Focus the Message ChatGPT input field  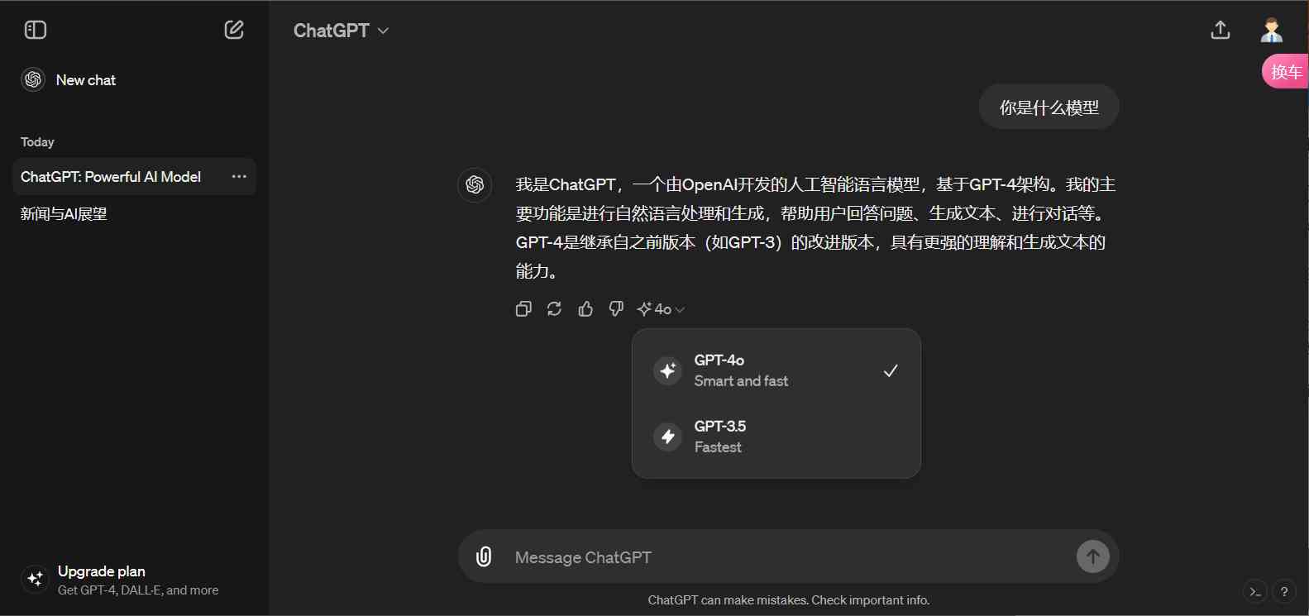[790, 557]
